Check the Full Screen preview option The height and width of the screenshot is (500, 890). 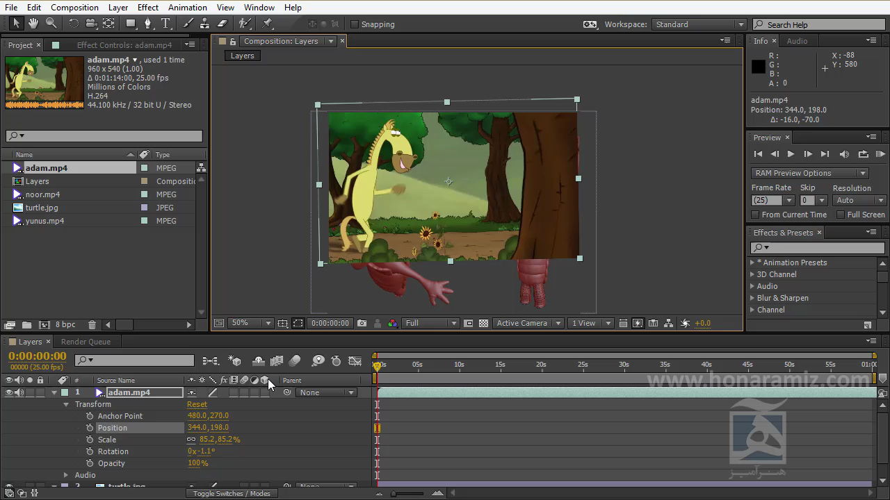tap(841, 215)
